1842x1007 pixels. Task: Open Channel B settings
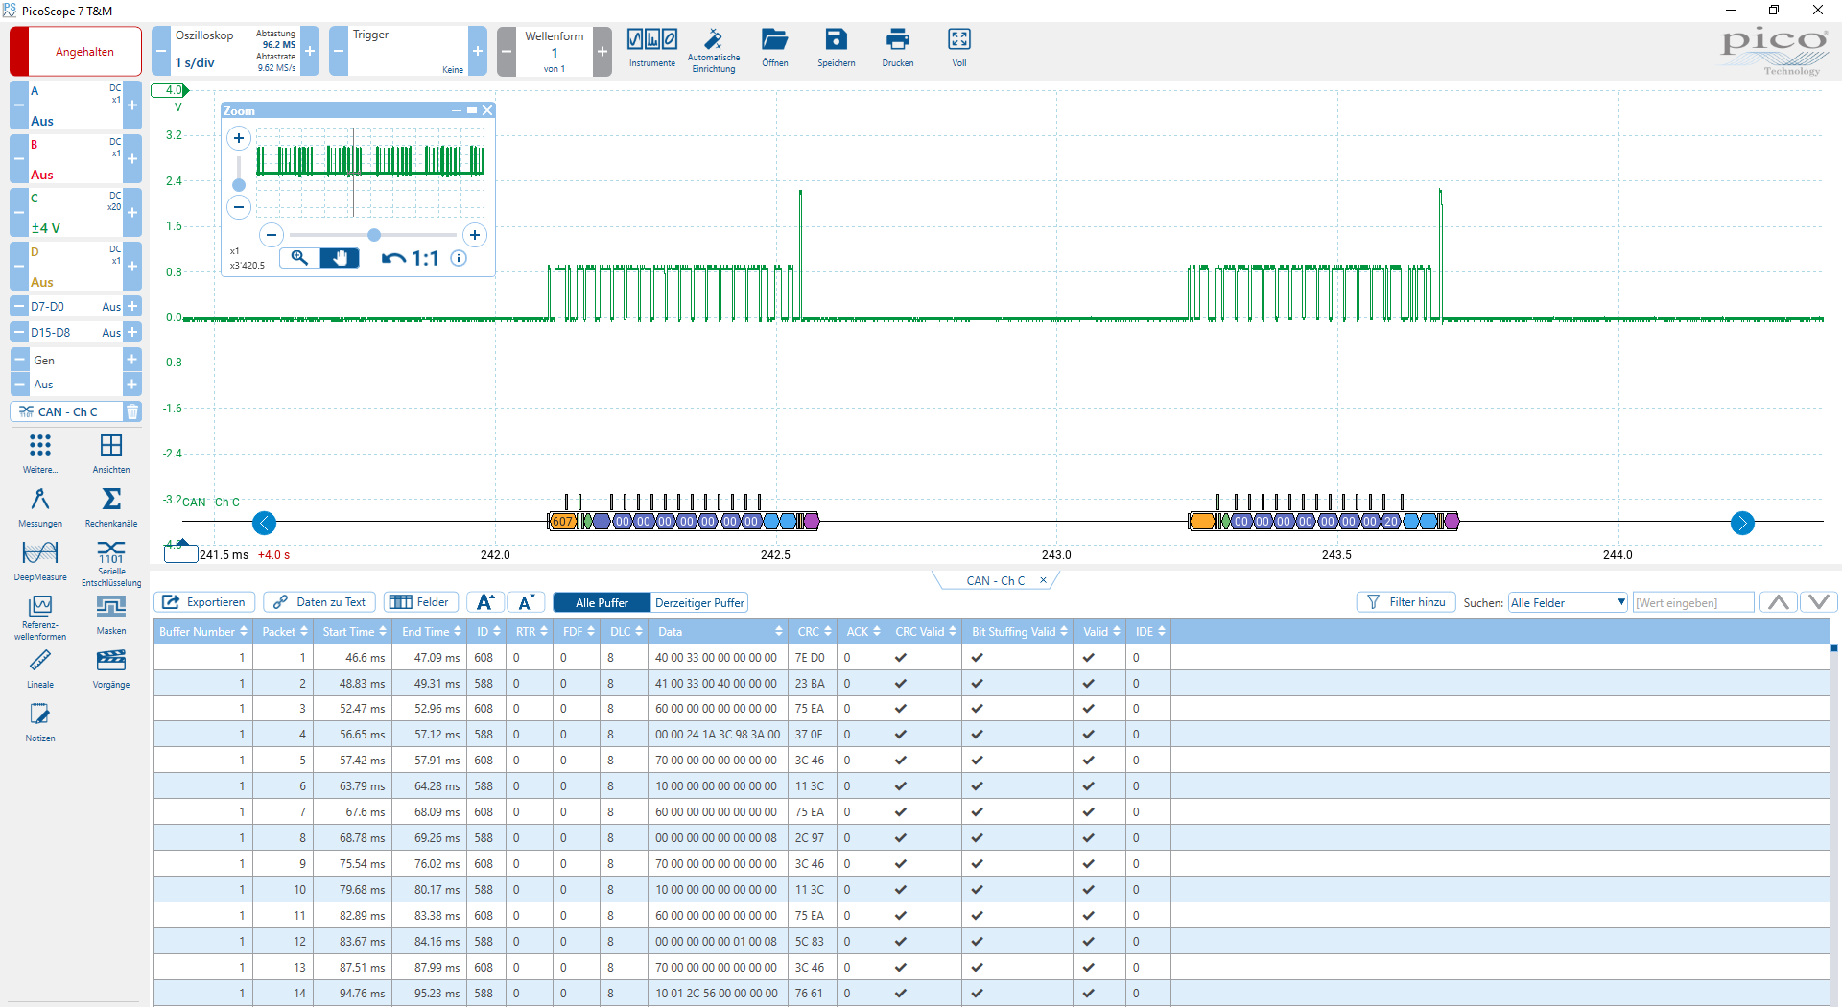coord(76,159)
